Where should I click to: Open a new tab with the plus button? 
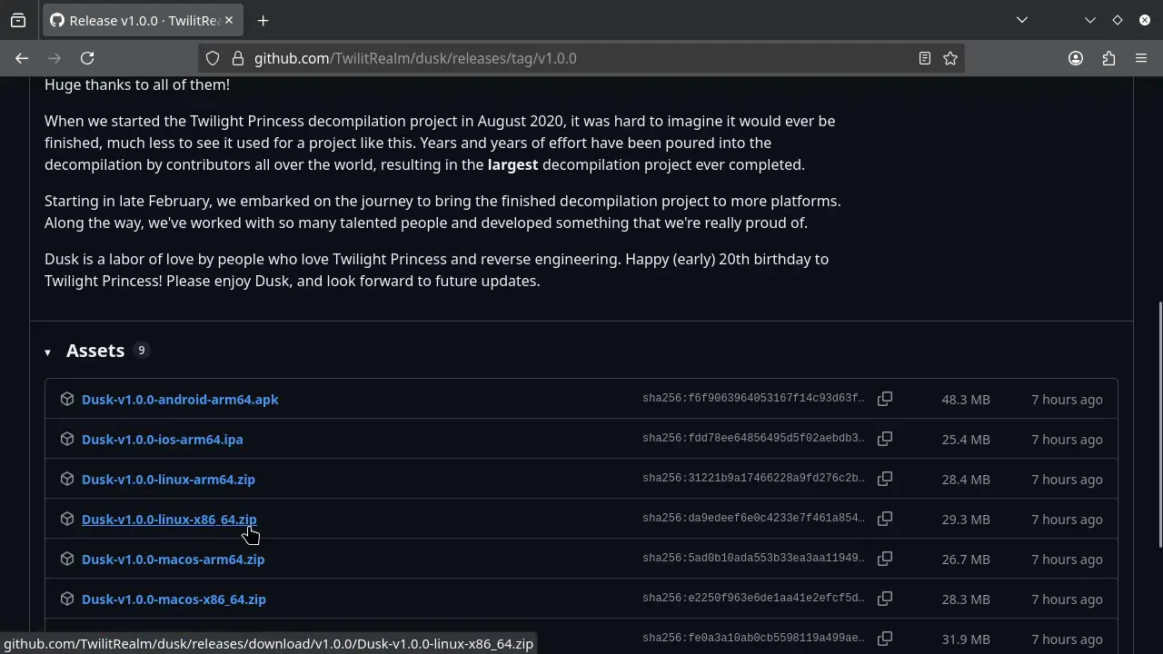pos(263,20)
